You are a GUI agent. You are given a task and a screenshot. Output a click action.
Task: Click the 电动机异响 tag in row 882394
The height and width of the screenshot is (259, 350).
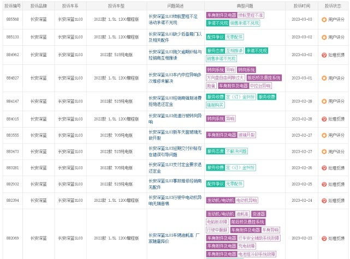tap(246, 200)
